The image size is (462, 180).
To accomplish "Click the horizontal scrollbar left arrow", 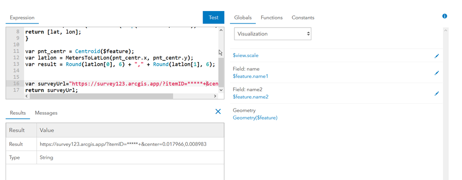I will point(27,96).
